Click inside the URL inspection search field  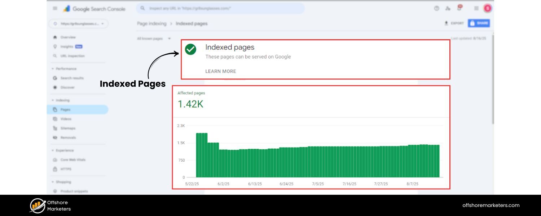coord(220,8)
